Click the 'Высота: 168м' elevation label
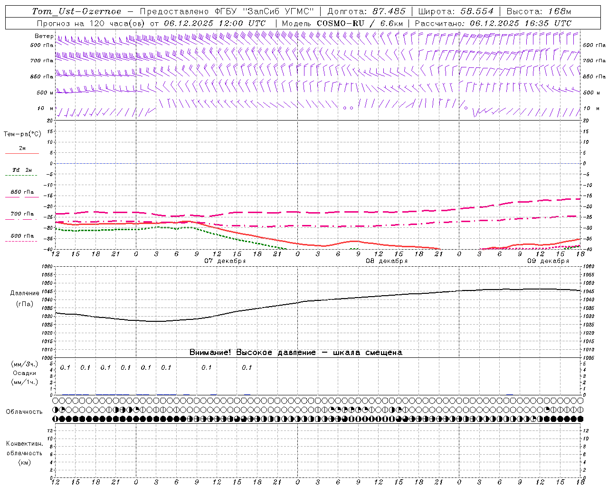Viewport: 608px width, 486px height. pyautogui.click(x=539, y=11)
